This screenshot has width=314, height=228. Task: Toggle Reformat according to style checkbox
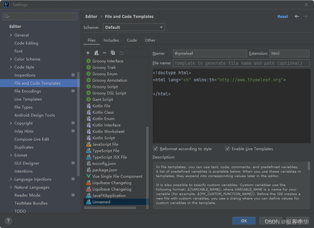click(156, 149)
